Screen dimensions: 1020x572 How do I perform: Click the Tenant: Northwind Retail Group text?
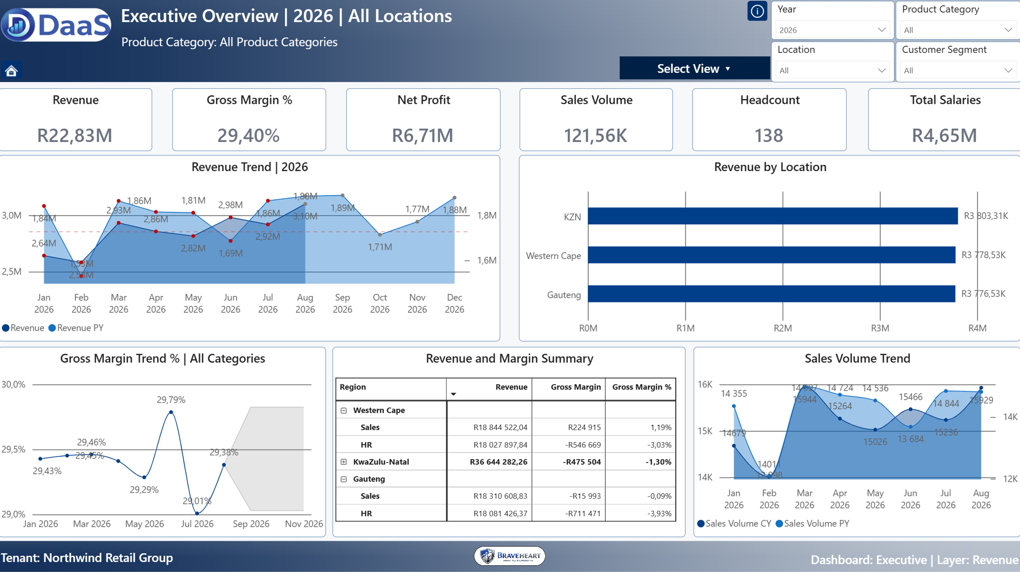tap(87, 558)
